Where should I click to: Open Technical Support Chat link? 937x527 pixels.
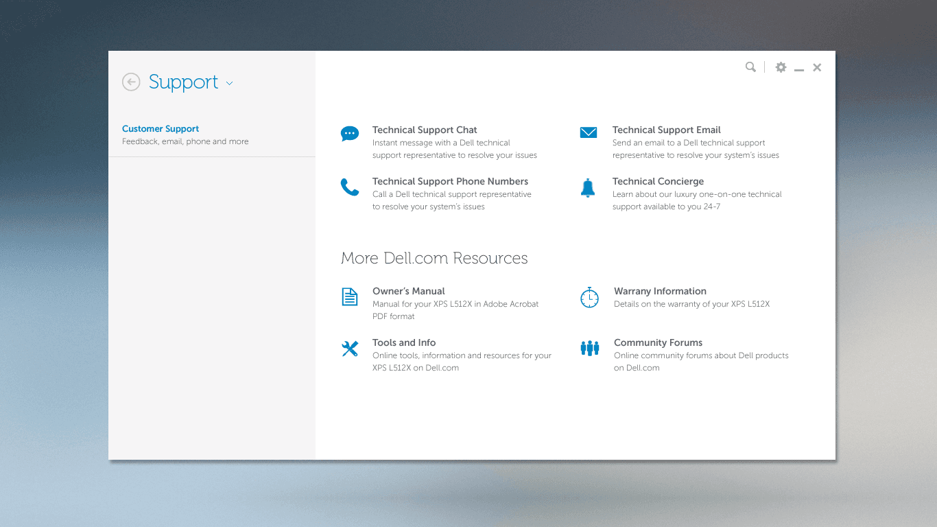pyautogui.click(x=425, y=130)
